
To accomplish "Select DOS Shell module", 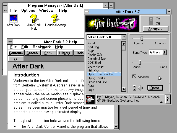I will [x=104, y=63].
